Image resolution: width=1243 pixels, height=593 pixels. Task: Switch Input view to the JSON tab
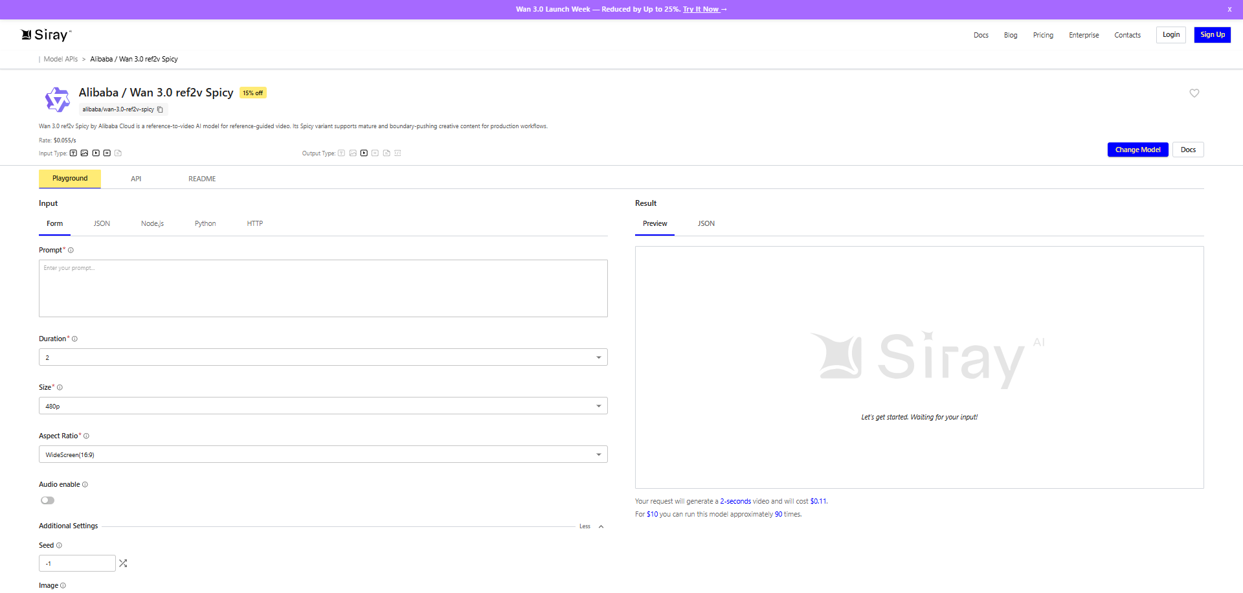pos(102,224)
